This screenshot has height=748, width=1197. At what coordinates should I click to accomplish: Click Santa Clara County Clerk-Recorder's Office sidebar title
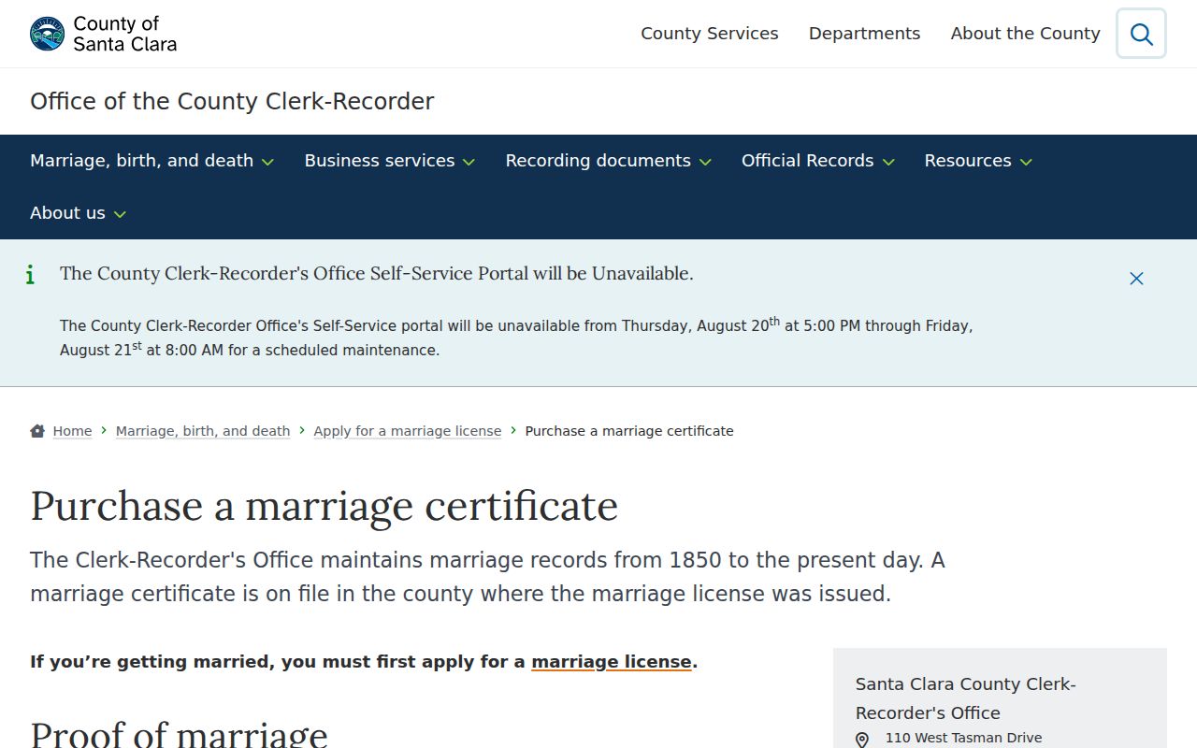pos(966,698)
